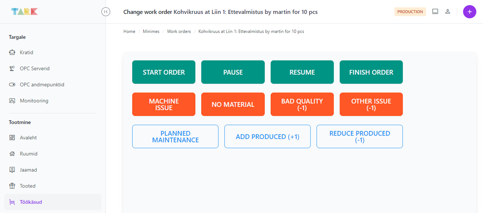Click the Kratid robot icon

(x=12, y=52)
